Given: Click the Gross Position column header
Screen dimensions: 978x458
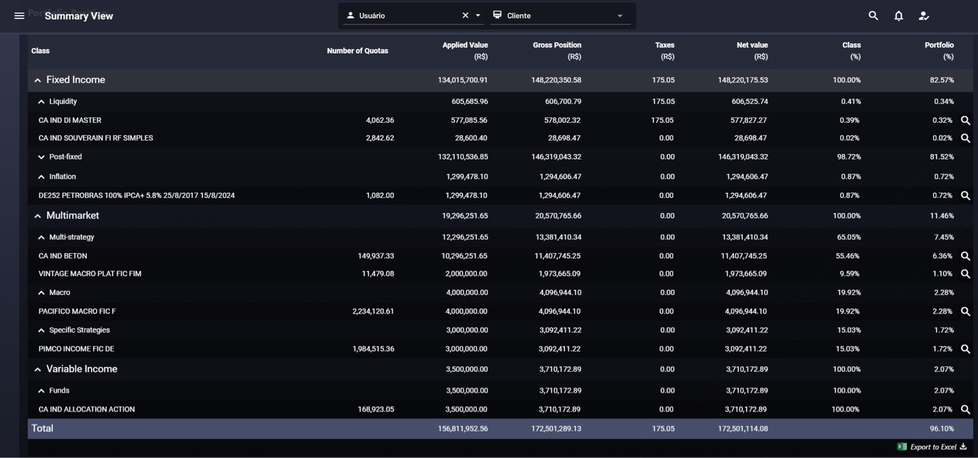Looking at the screenshot, I should pos(557,51).
